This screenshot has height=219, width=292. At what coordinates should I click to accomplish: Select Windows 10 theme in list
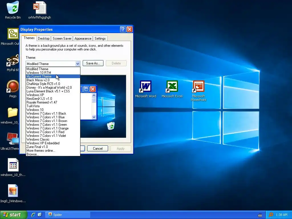(x=53, y=110)
